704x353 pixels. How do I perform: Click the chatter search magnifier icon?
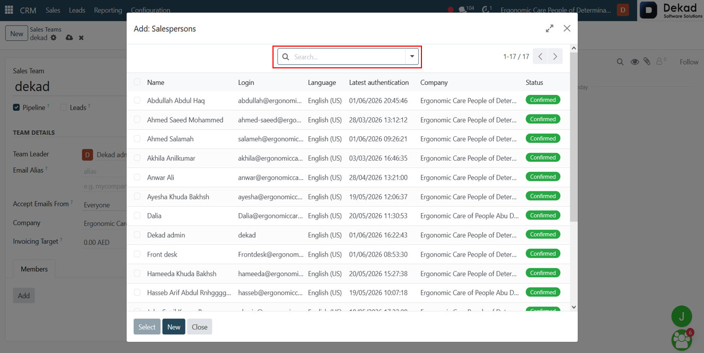[x=620, y=62]
